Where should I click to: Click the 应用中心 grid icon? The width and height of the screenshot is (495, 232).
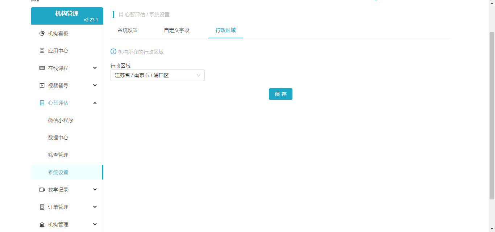(x=42, y=51)
